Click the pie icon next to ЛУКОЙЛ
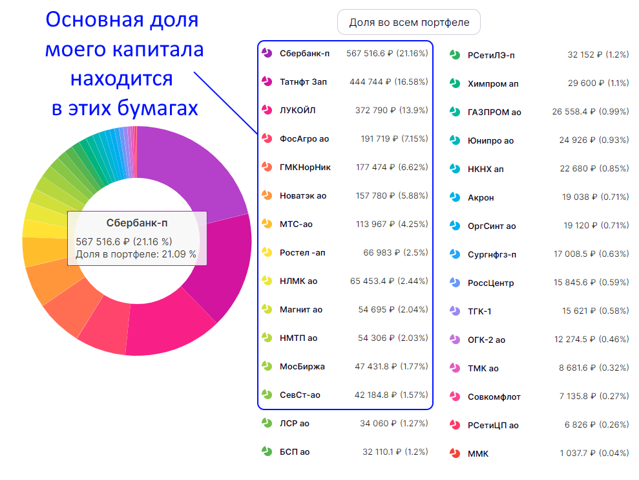 coord(267,110)
